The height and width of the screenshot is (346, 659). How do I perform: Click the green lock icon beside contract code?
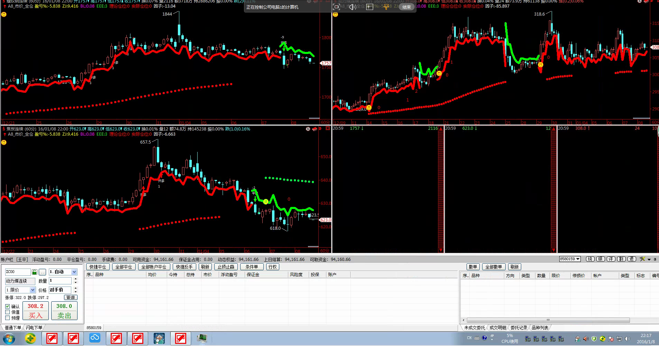[x=35, y=272]
